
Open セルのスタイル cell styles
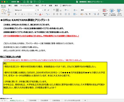click(119, 12)
